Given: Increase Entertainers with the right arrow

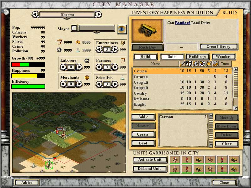Looking at the screenshot, I should click(x=115, y=50).
